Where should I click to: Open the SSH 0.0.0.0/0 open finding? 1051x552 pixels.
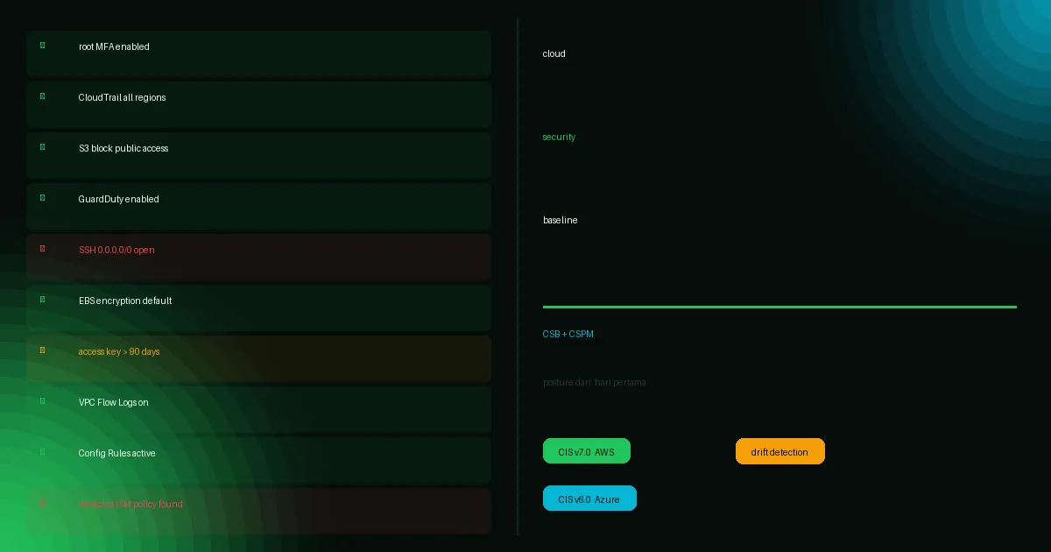click(x=258, y=257)
